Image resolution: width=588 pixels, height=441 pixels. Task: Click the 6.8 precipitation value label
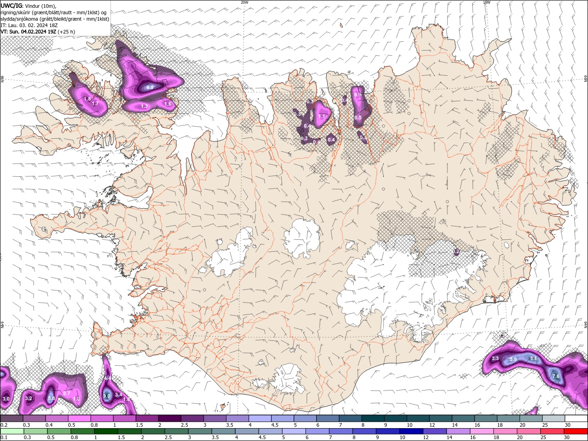point(533,358)
